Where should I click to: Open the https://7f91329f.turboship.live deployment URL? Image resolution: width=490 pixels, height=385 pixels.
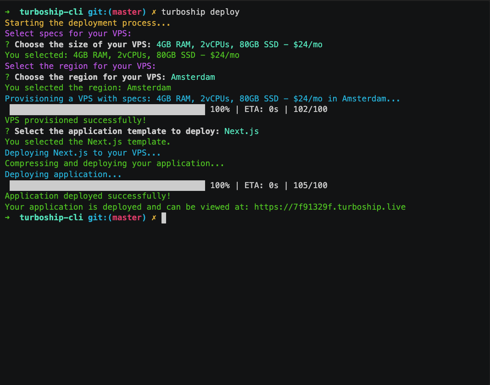330,207
